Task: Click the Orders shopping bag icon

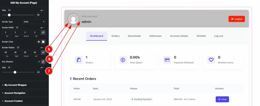Action: pyautogui.click(x=79, y=60)
